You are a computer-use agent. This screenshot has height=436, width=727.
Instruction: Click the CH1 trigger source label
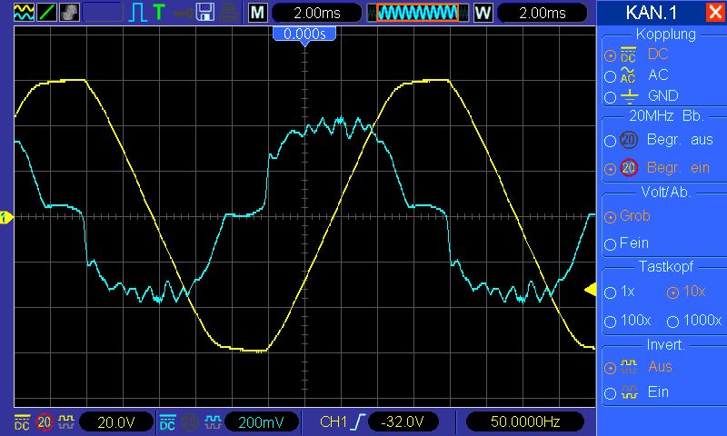coord(334,421)
